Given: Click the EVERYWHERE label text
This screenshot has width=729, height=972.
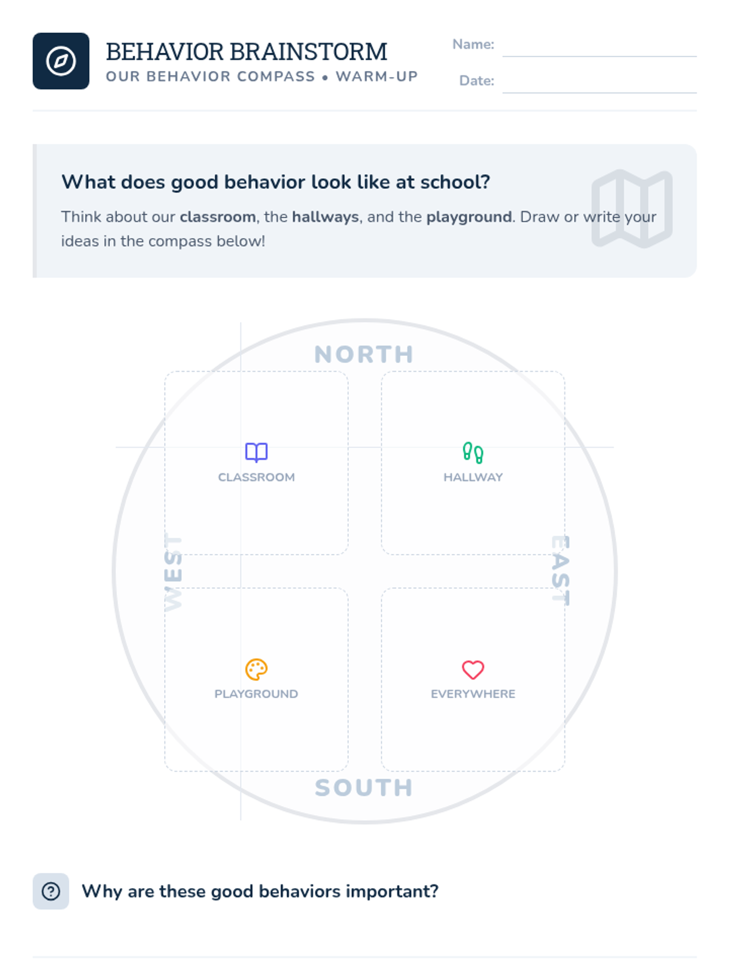Looking at the screenshot, I should point(473,694).
